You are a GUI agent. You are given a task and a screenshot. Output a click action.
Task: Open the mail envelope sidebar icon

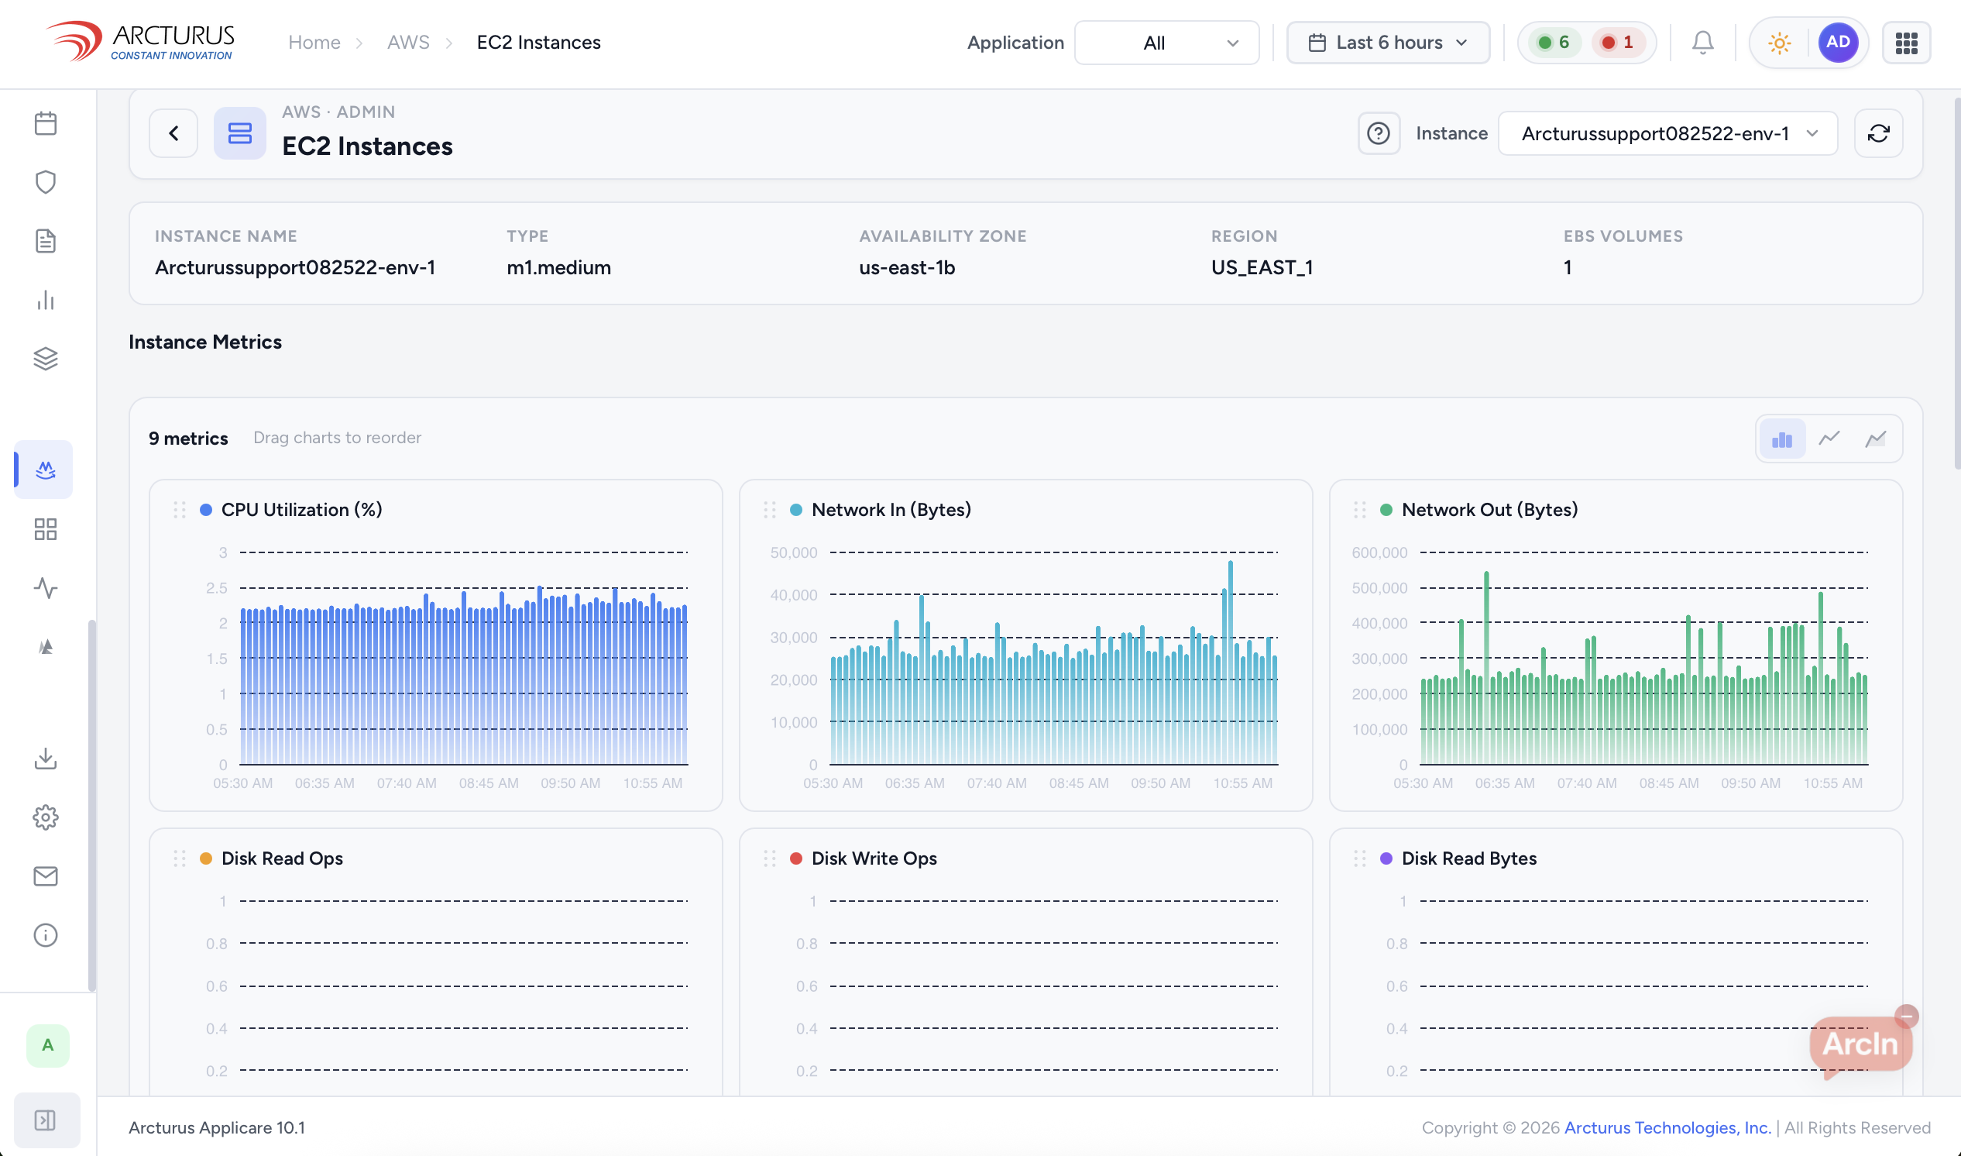coord(46,876)
